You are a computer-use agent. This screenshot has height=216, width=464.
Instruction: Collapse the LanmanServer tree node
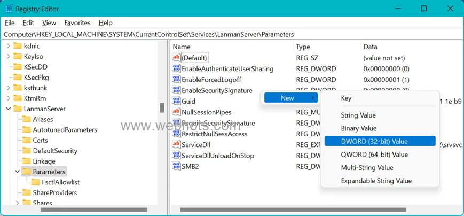tap(9, 109)
